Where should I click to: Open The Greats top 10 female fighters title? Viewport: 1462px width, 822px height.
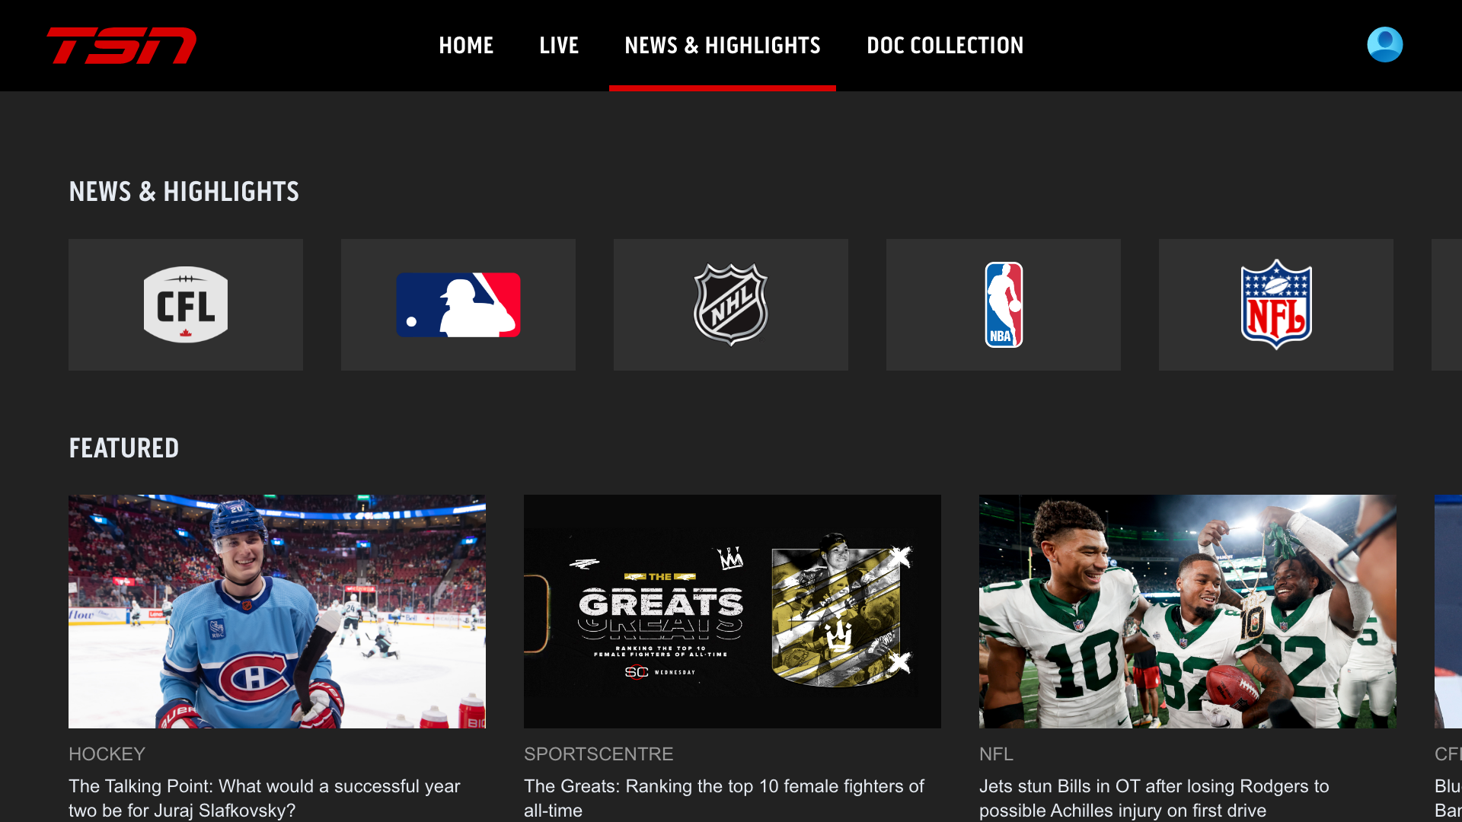pos(724,798)
